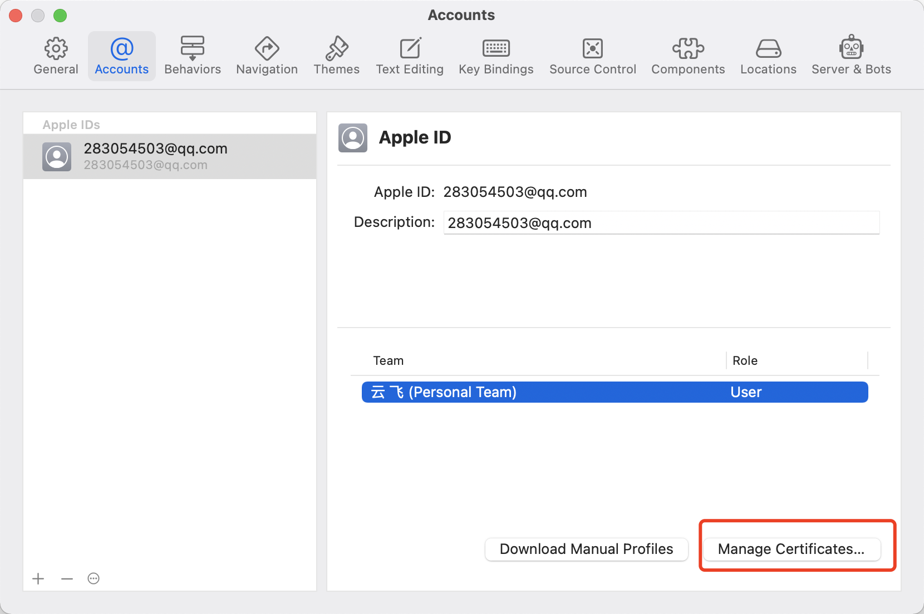Click the Key Bindings tab label
Image resolution: width=924 pixels, height=614 pixels.
pyautogui.click(x=496, y=70)
